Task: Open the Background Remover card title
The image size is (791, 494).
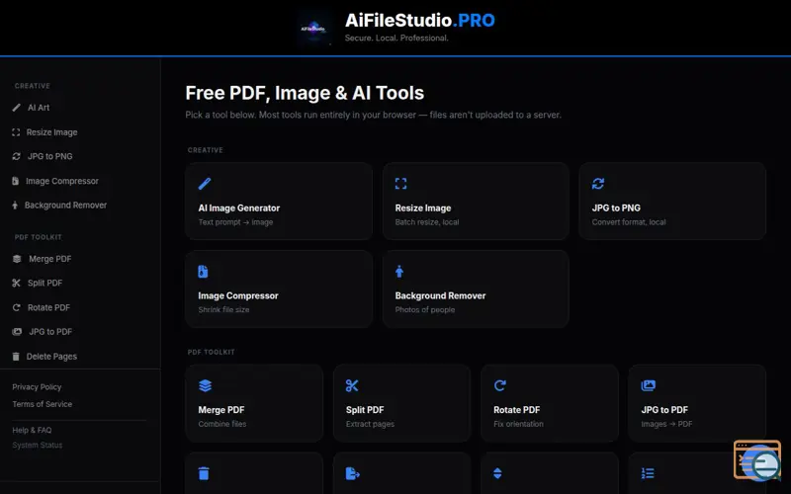Action: click(440, 295)
